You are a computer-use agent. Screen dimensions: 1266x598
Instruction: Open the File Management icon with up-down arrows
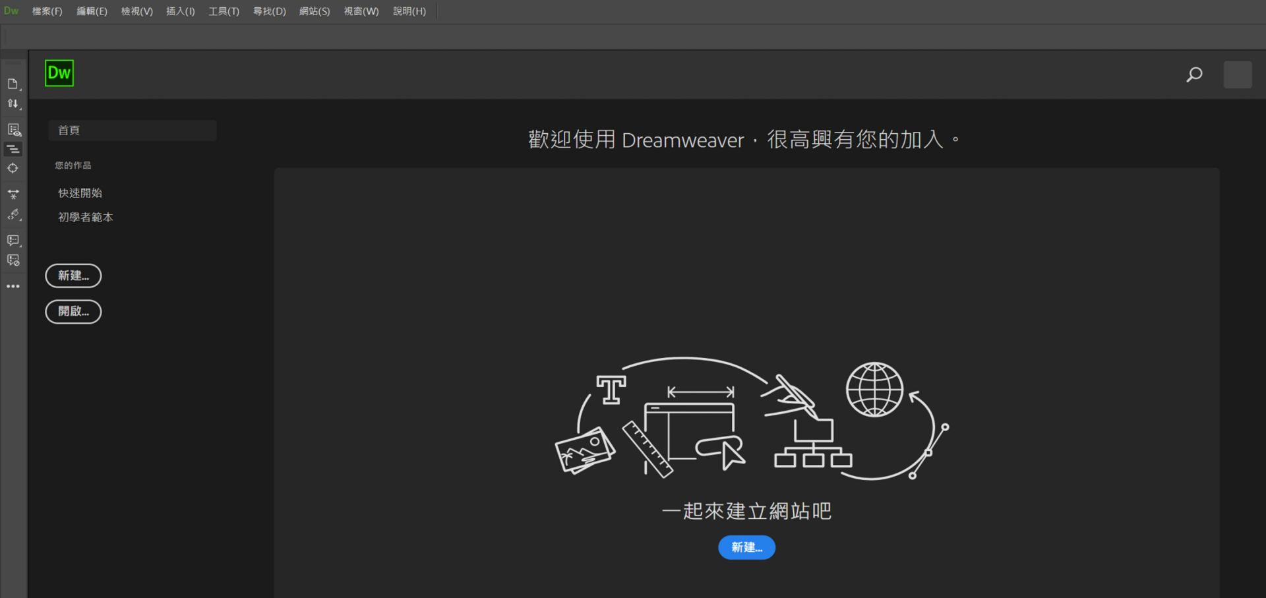pos(13,104)
